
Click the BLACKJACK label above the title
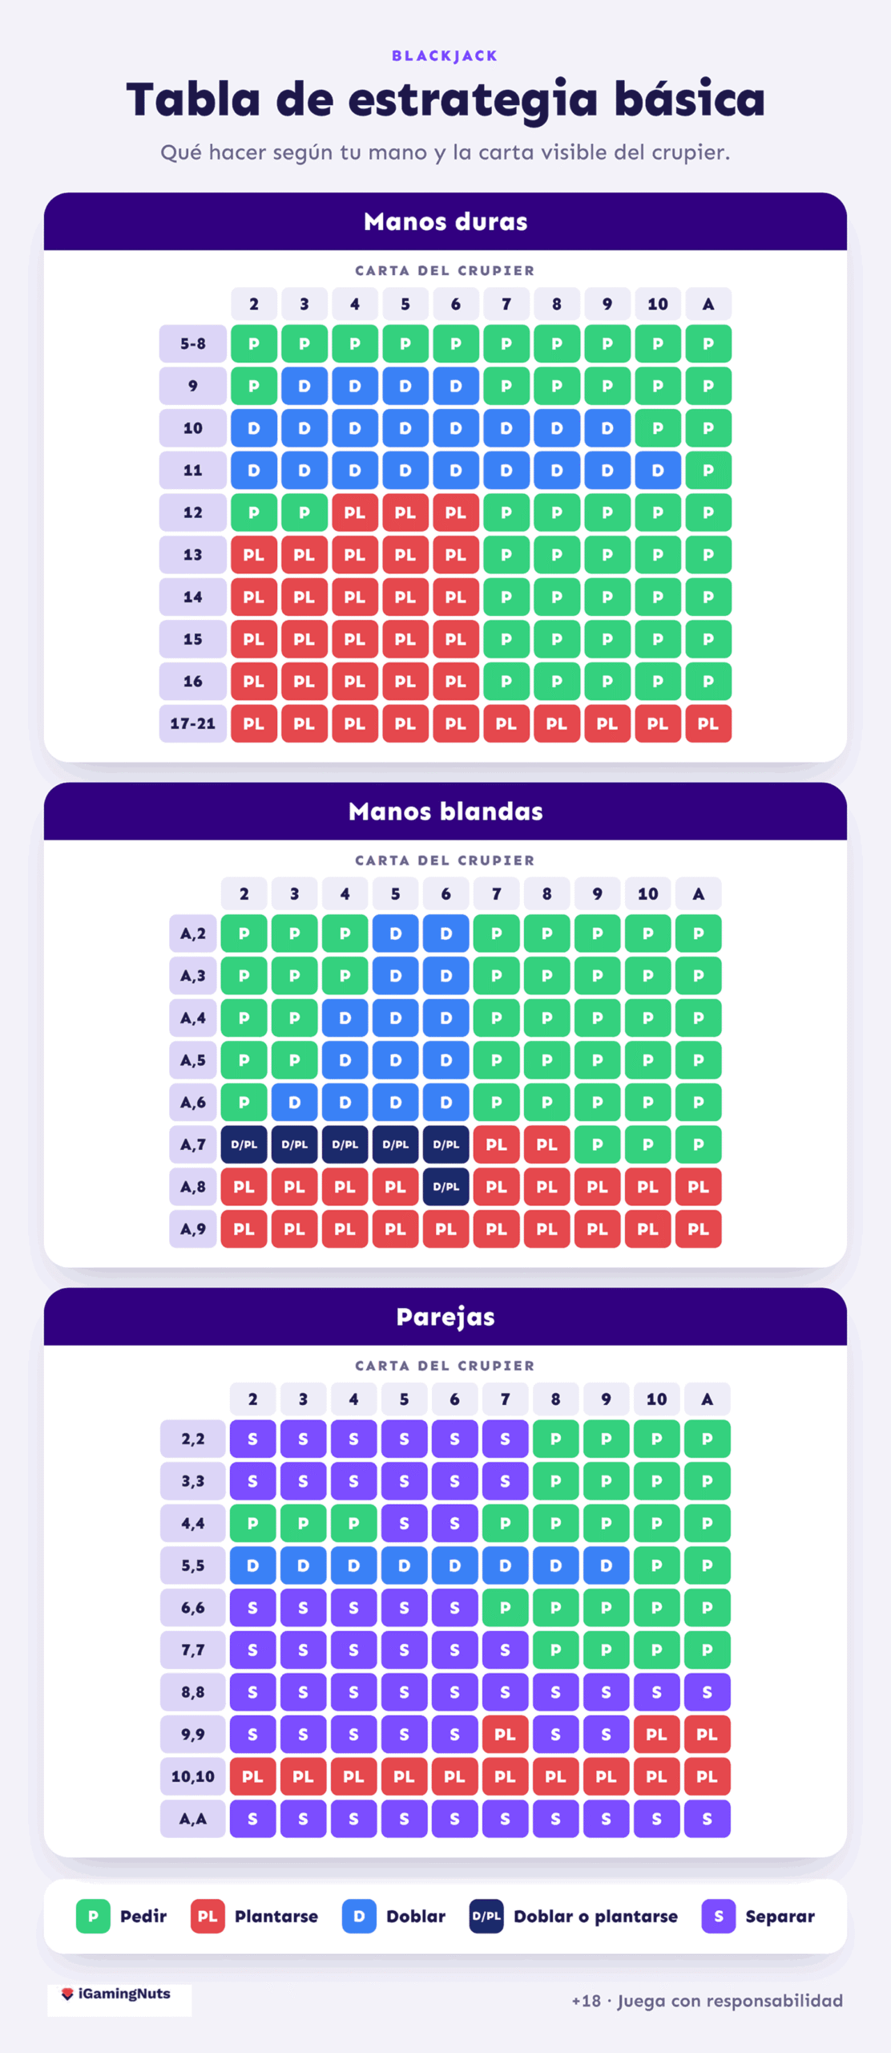pyautogui.click(x=445, y=55)
